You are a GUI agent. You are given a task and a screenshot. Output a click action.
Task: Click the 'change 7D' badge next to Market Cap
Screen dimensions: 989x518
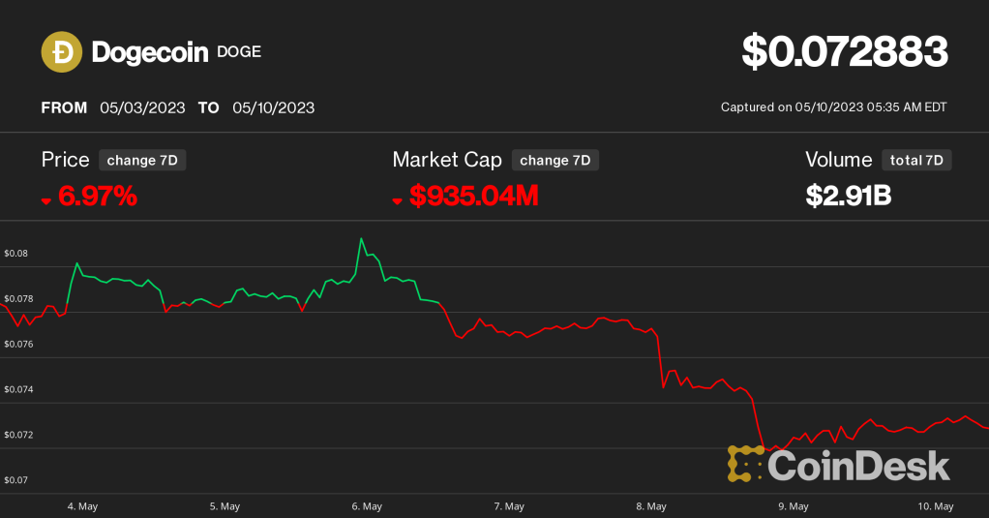[554, 161]
